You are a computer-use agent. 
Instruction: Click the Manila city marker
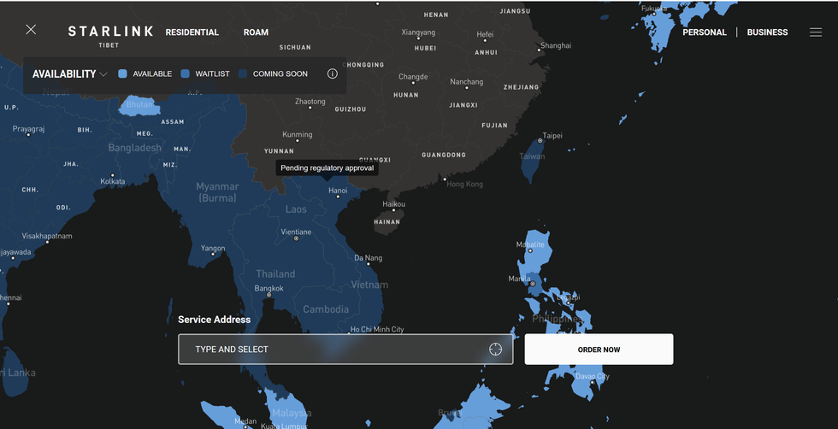pyautogui.click(x=532, y=283)
